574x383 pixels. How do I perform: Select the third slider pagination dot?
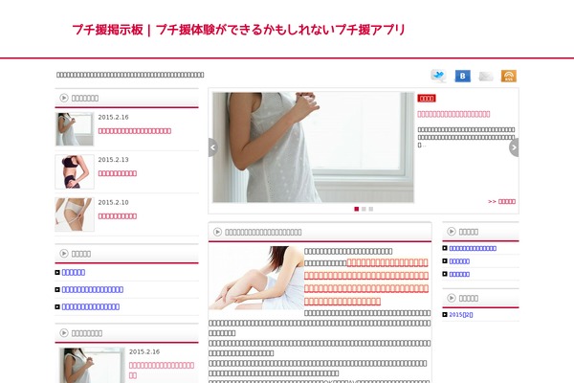pos(371,209)
